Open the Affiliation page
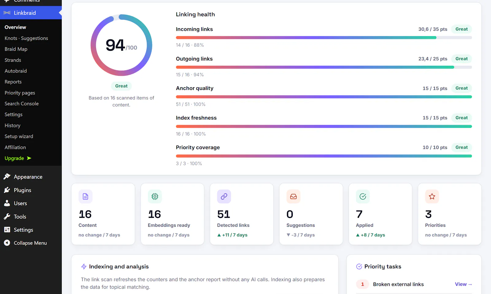This screenshot has width=491, height=294. coord(15,147)
